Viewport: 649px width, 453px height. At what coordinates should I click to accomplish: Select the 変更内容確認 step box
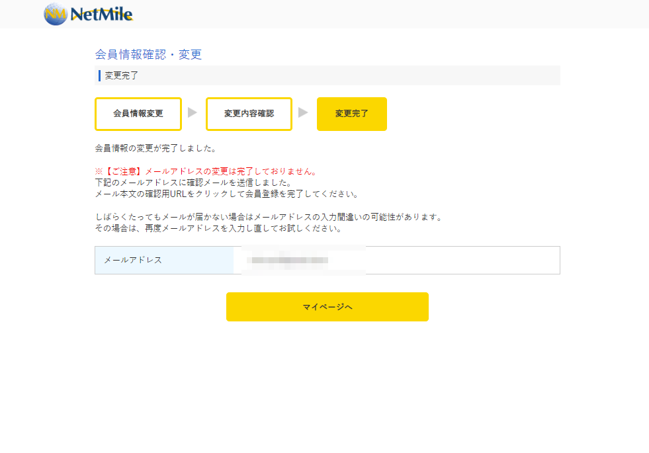click(x=249, y=114)
